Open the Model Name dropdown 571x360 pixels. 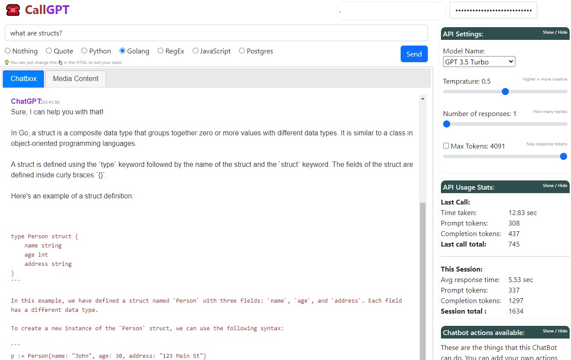point(479,62)
